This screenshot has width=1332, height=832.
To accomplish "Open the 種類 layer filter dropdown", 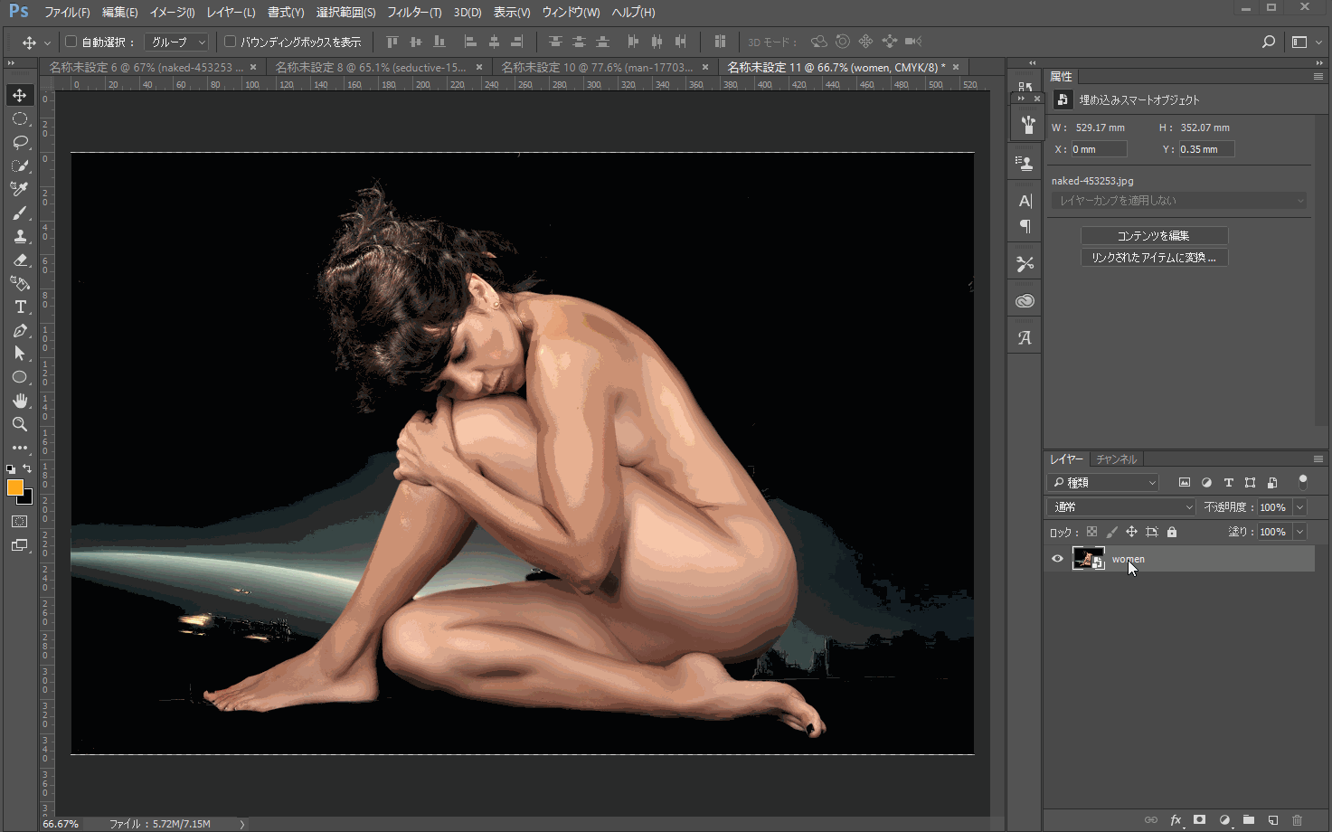I will pos(1103,483).
